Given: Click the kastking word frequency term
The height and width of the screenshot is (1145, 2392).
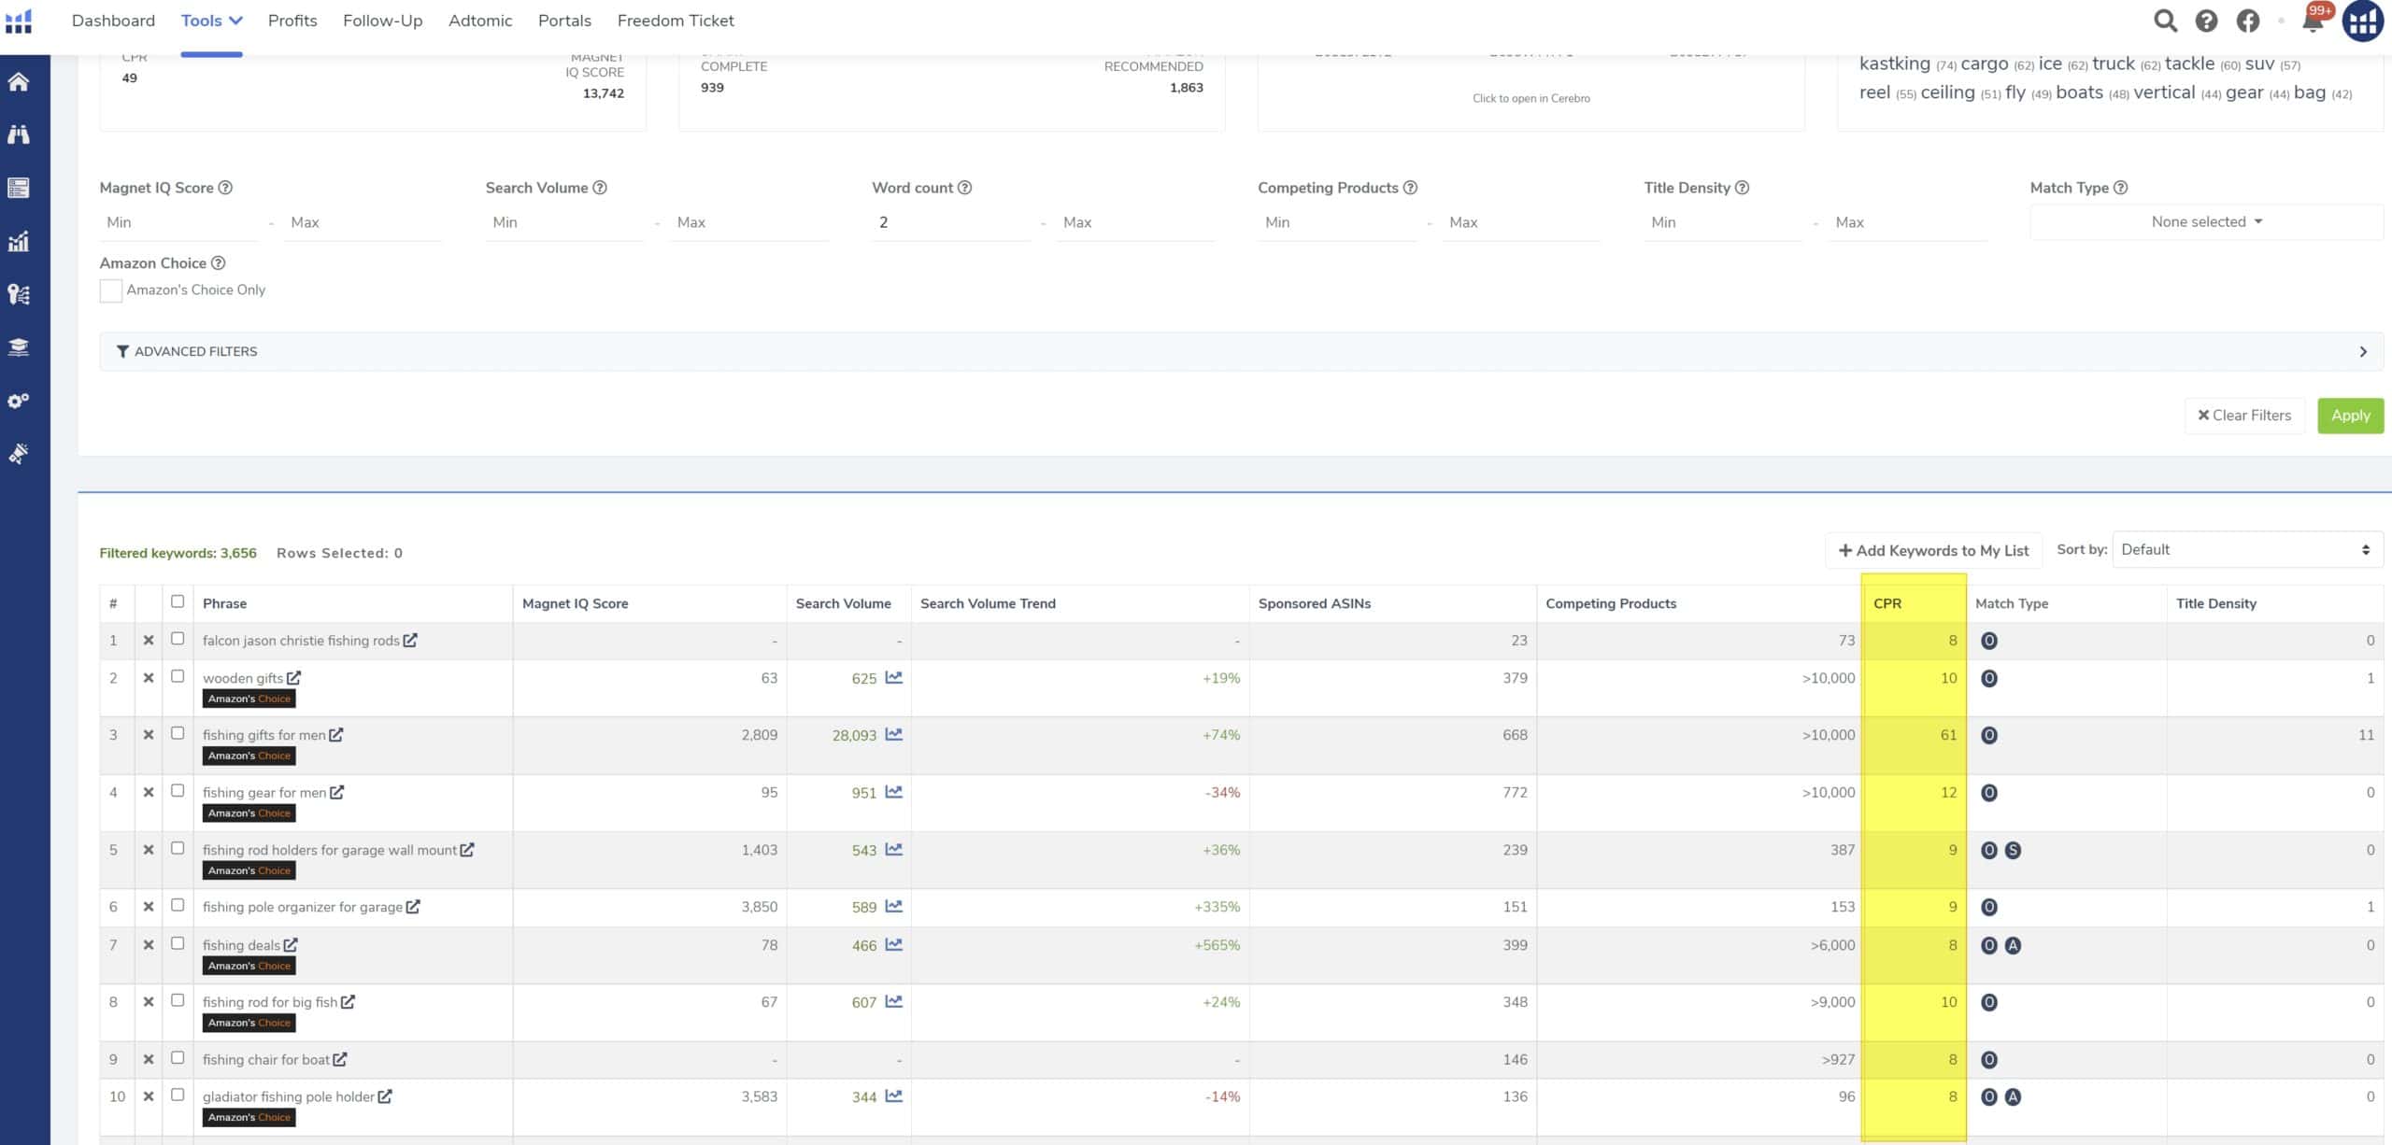Looking at the screenshot, I should tap(1894, 64).
